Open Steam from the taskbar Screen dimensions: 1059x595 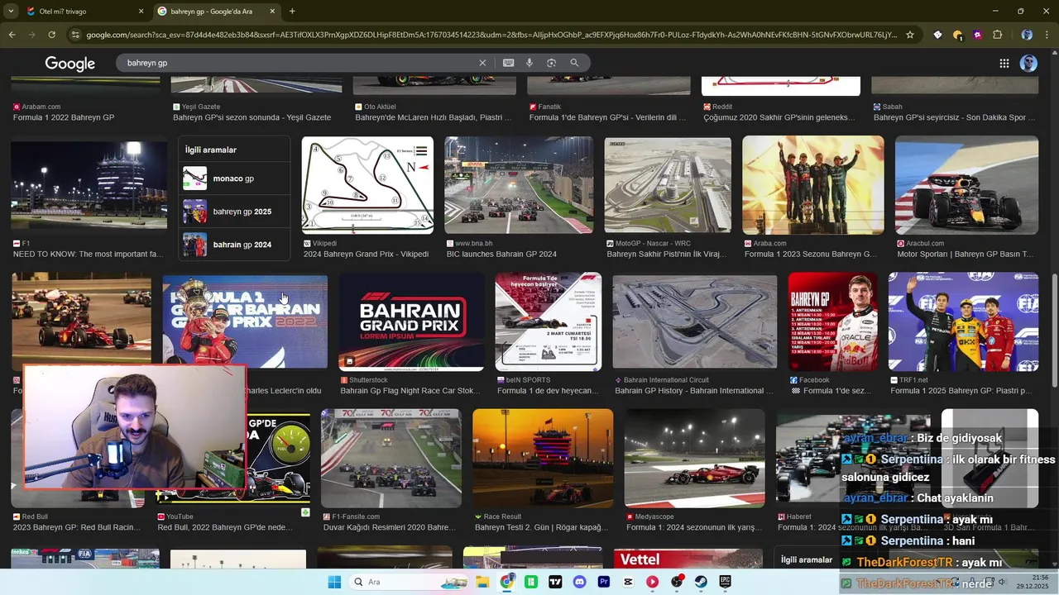(x=701, y=582)
